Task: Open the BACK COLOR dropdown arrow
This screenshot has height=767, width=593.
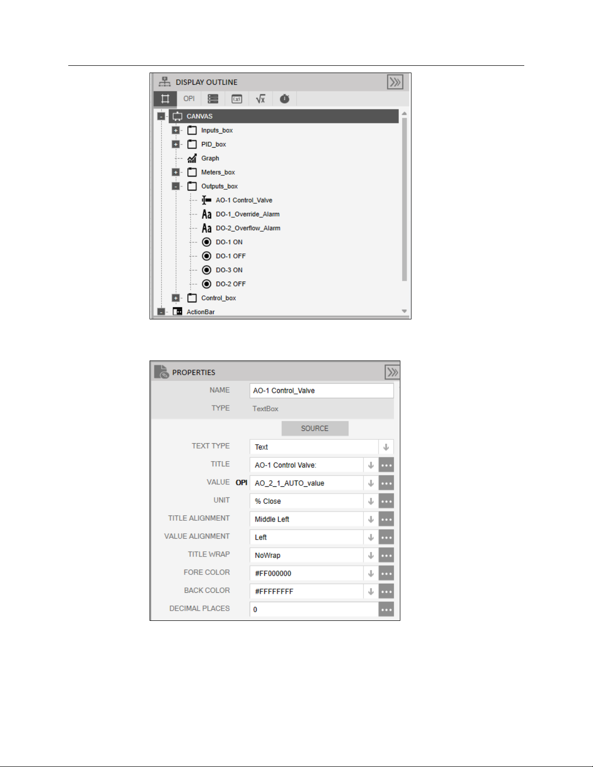Action: pyautogui.click(x=371, y=591)
